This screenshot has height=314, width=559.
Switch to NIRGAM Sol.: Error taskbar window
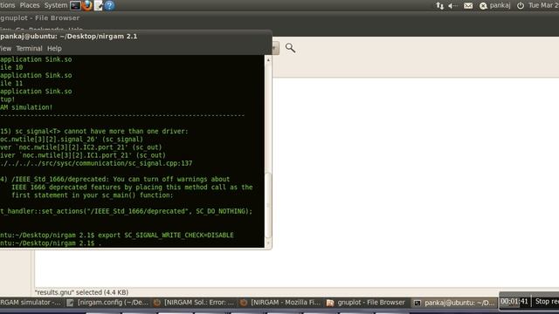click(194, 303)
